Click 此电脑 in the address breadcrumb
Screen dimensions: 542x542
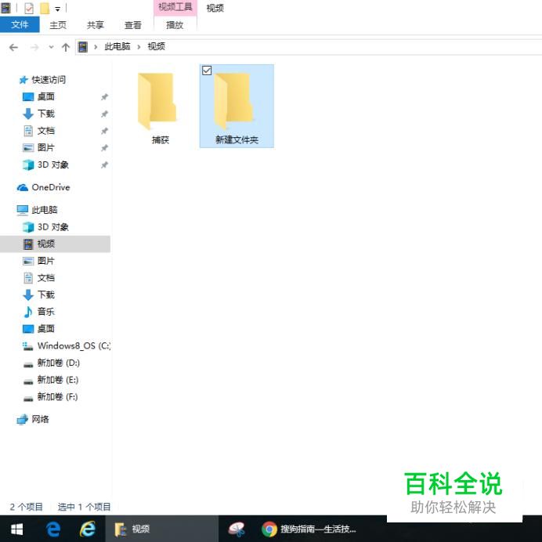coord(117,46)
